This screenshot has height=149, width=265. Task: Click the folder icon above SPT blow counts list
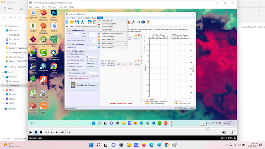point(136,61)
